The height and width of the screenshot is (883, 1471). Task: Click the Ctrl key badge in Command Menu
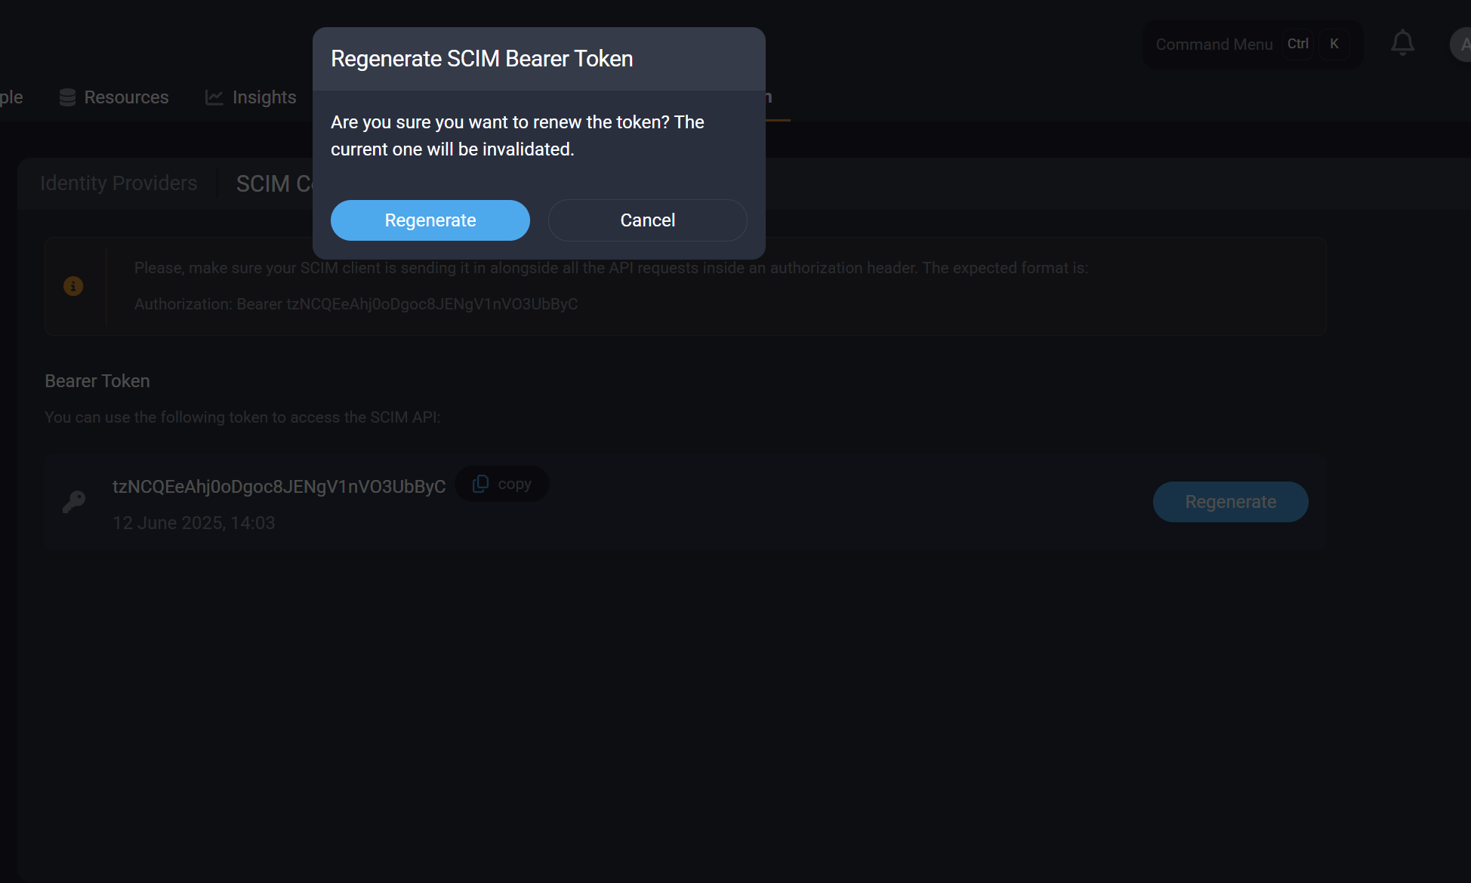pyautogui.click(x=1298, y=44)
